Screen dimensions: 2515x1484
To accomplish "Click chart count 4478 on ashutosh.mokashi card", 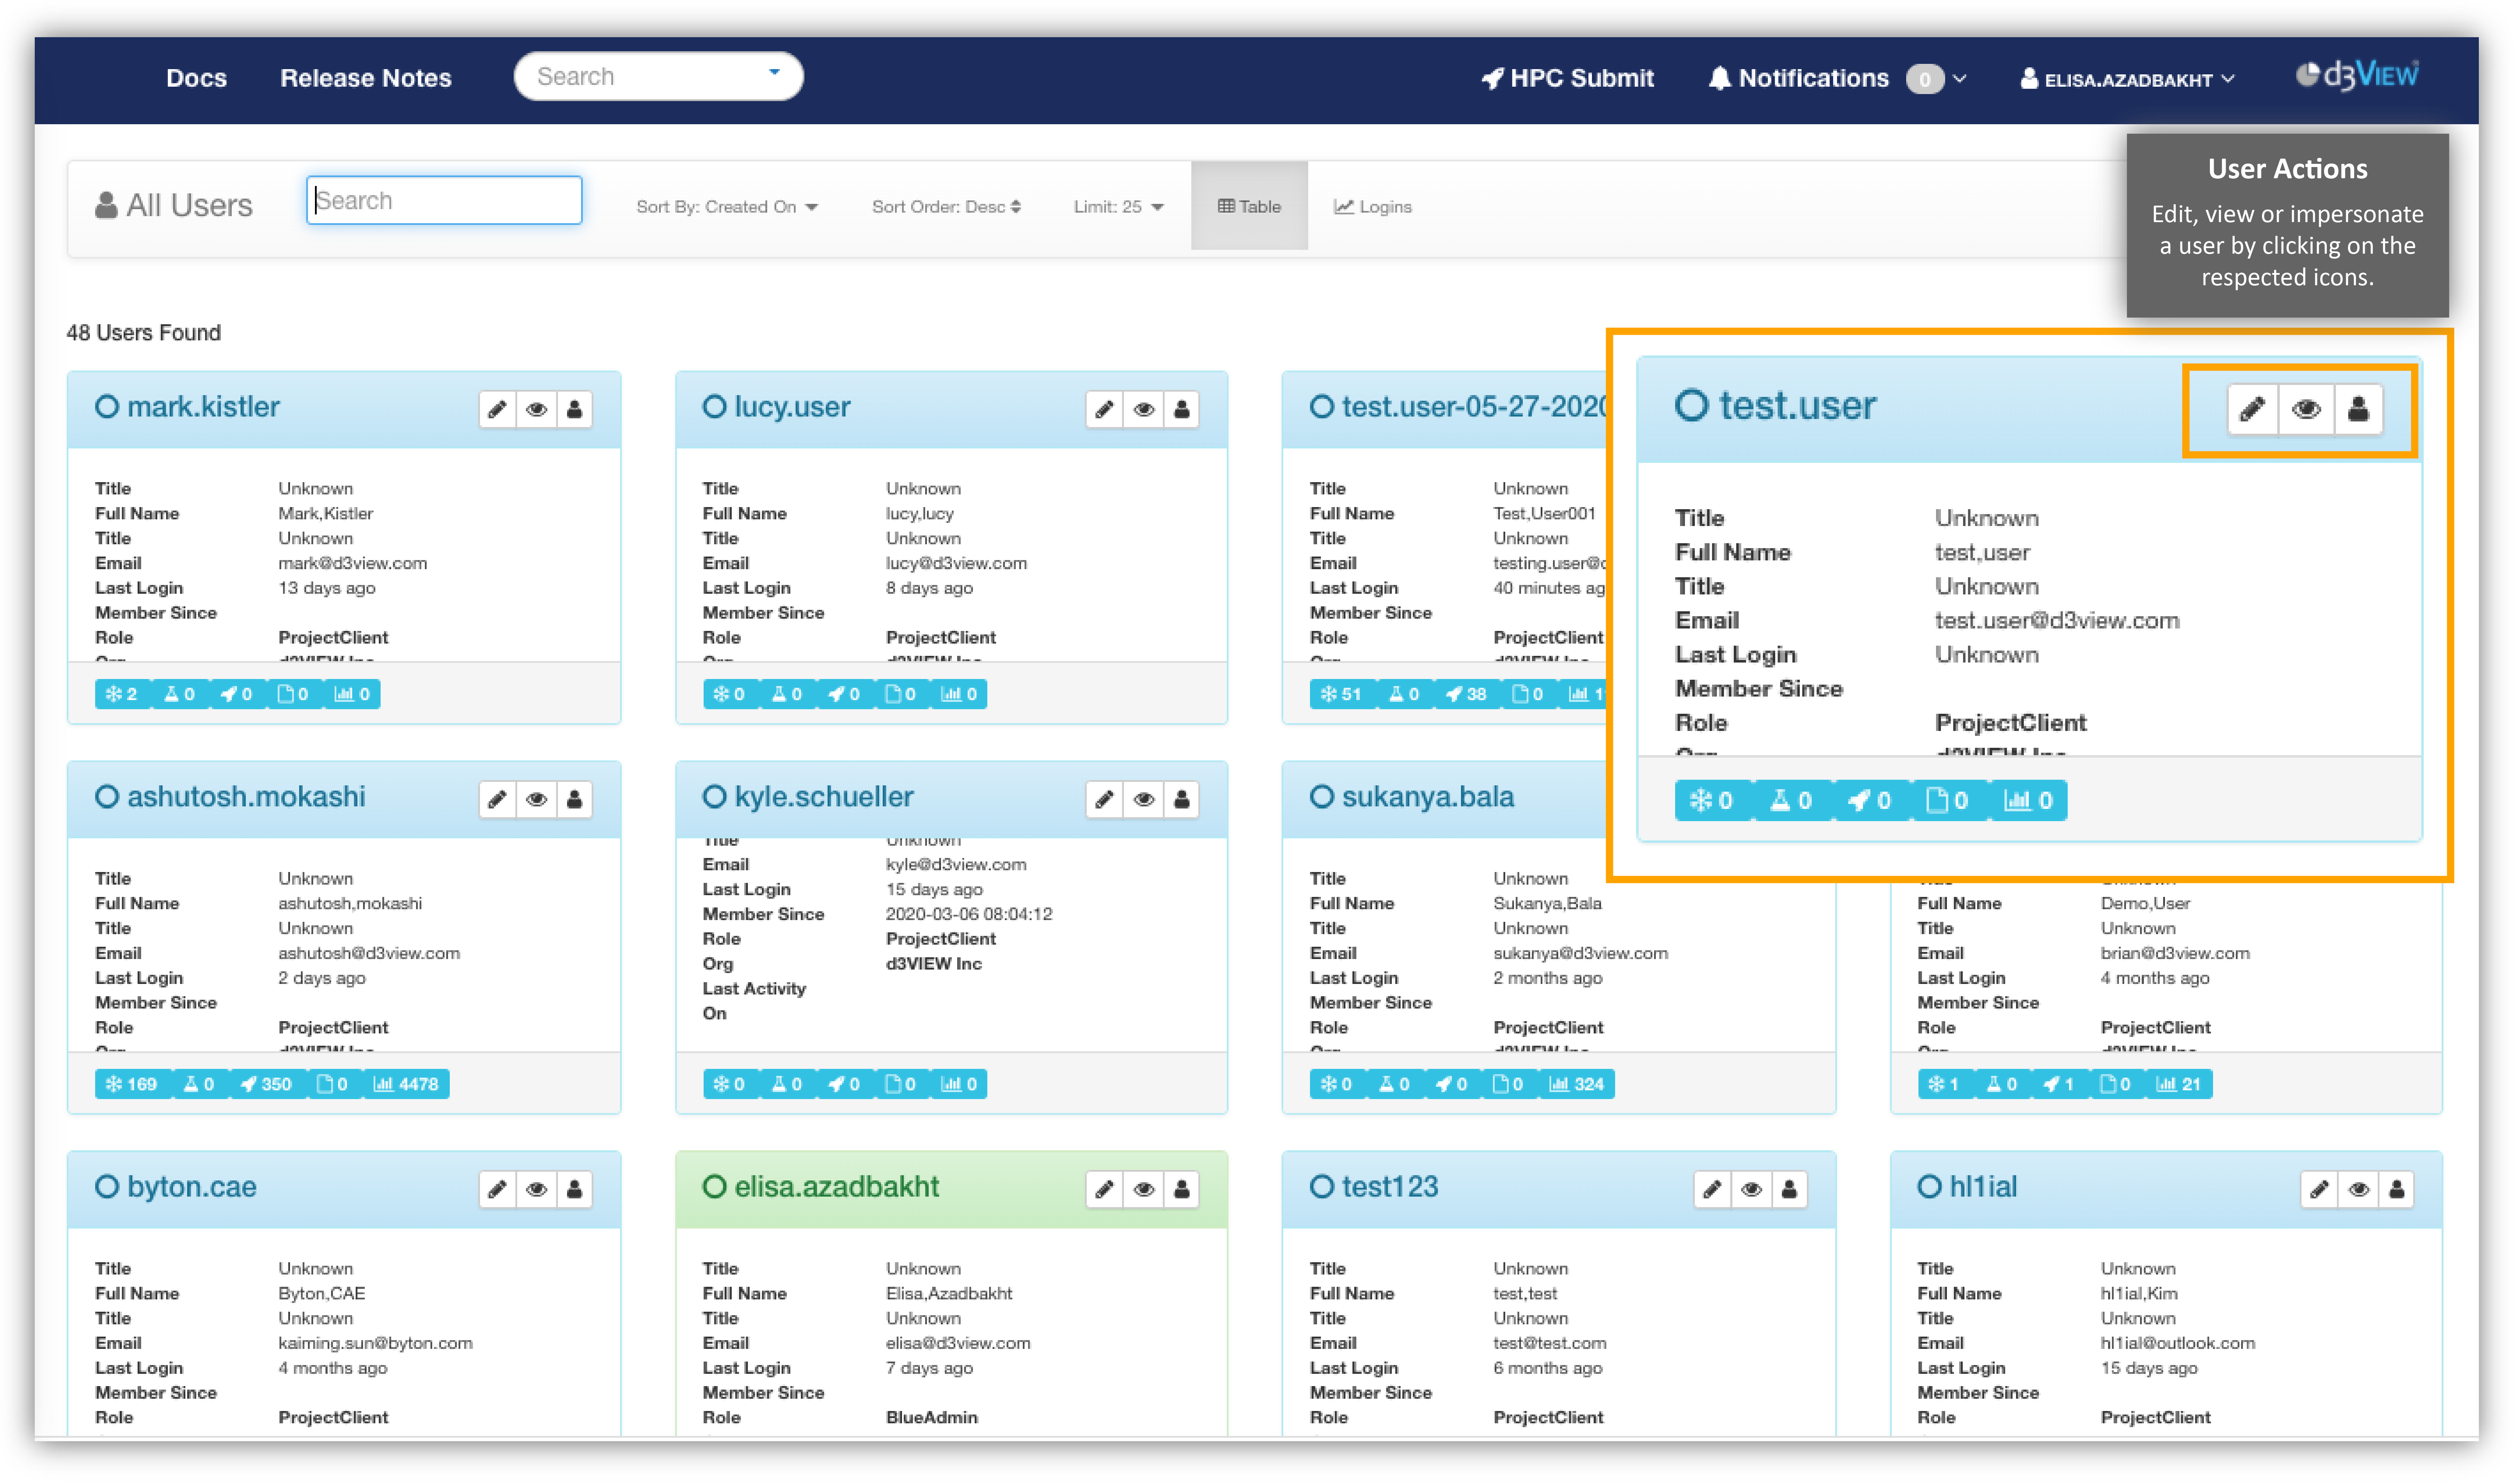I will pos(406,1084).
